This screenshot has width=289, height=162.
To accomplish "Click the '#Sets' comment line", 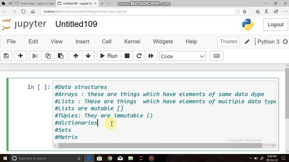I will [63, 130].
